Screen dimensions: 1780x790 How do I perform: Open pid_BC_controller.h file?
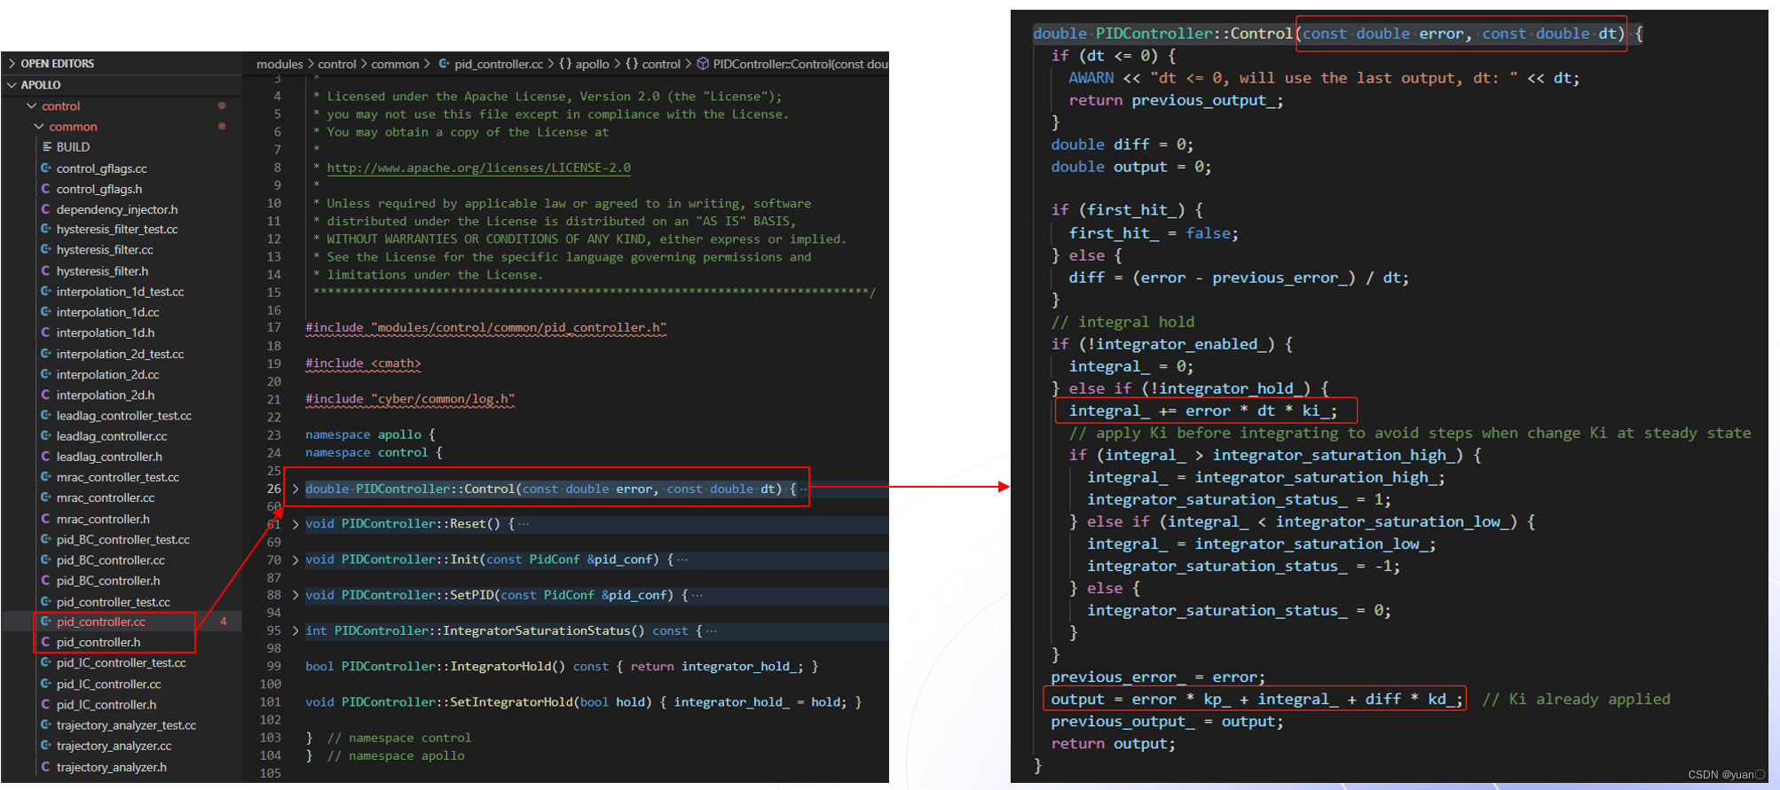tap(108, 581)
